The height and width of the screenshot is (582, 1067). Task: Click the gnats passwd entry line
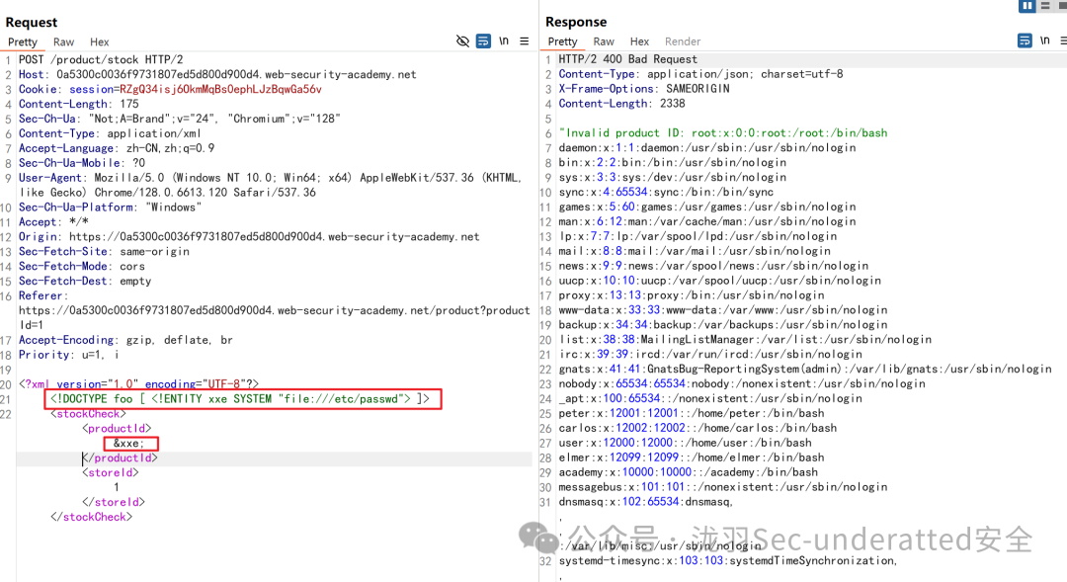[805, 370]
